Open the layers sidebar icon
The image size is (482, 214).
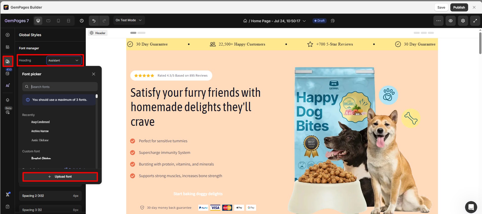(8, 100)
